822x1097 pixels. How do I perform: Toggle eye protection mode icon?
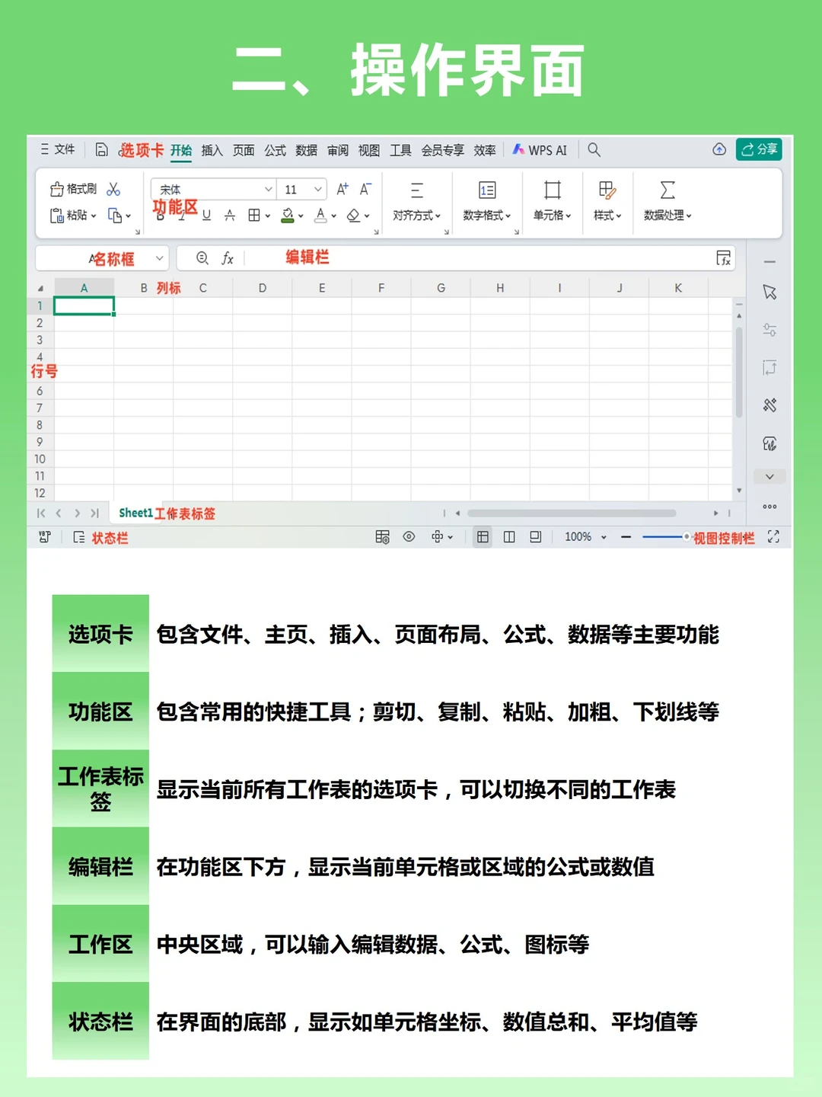[409, 537]
